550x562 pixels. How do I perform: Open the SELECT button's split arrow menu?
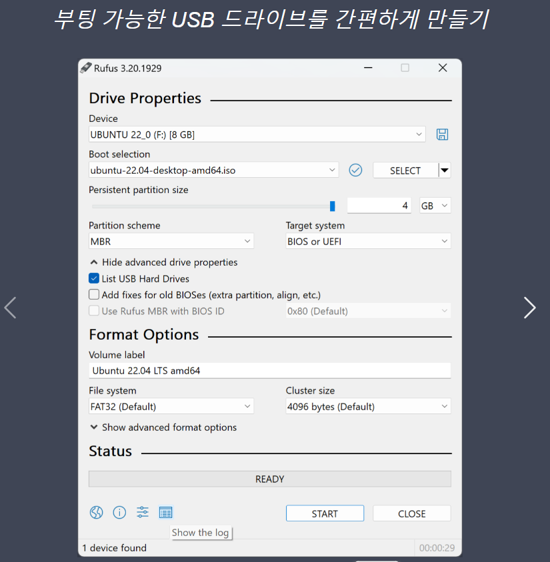click(x=445, y=170)
